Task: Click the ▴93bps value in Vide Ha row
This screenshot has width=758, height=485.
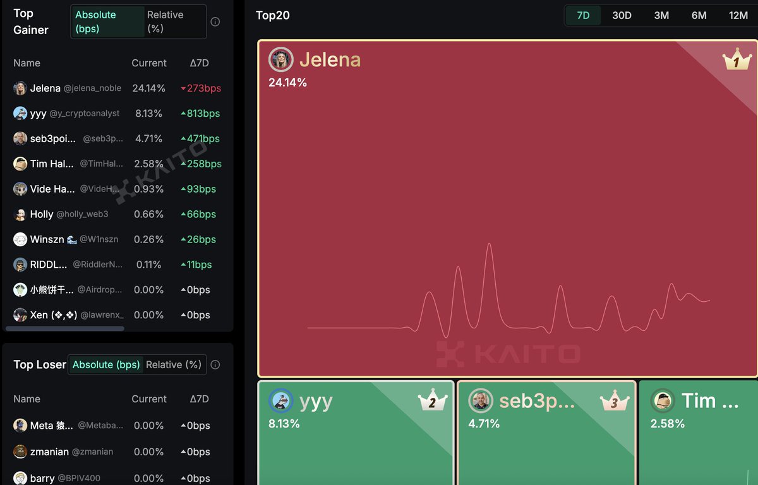Action: 198,189
